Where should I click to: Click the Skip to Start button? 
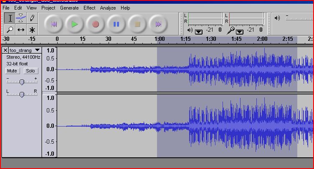54,24
